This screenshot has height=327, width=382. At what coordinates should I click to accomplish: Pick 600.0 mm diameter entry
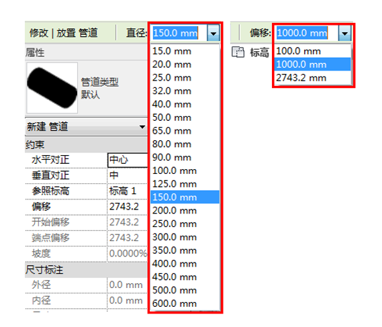coord(185,303)
